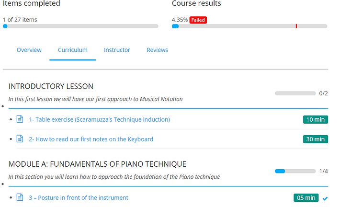Click document icon beside Posture lesson

click(x=20, y=197)
